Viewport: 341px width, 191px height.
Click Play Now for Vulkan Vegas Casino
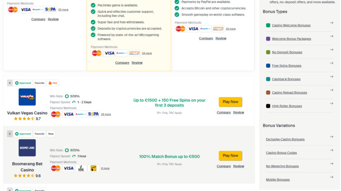point(230,102)
